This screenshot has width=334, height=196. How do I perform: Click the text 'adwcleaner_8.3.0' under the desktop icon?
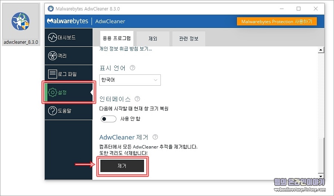pyautogui.click(x=21, y=42)
